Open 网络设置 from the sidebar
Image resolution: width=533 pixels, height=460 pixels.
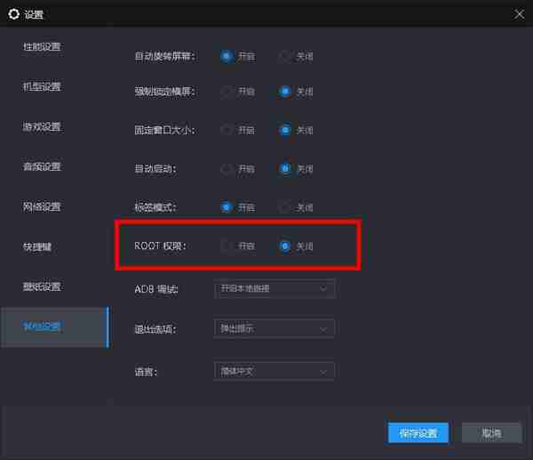42,206
